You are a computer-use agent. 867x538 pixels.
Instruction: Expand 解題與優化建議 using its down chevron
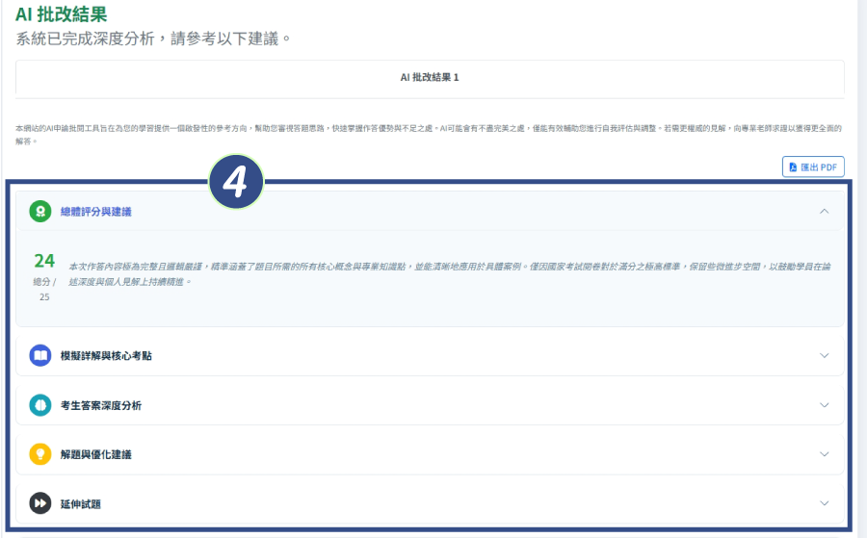coord(824,454)
